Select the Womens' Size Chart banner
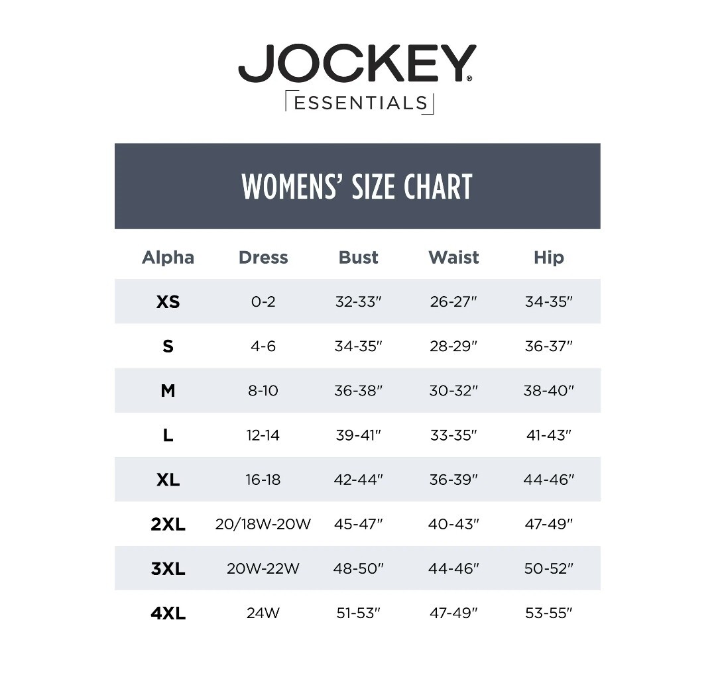716x681 pixels. tap(357, 186)
